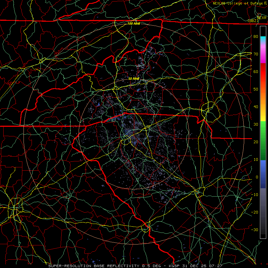Image resolution: width=268 pixels, height=268 pixels.
Task: Click the 10 value on the dBZ scale
Action: click(x=256, y=160)
